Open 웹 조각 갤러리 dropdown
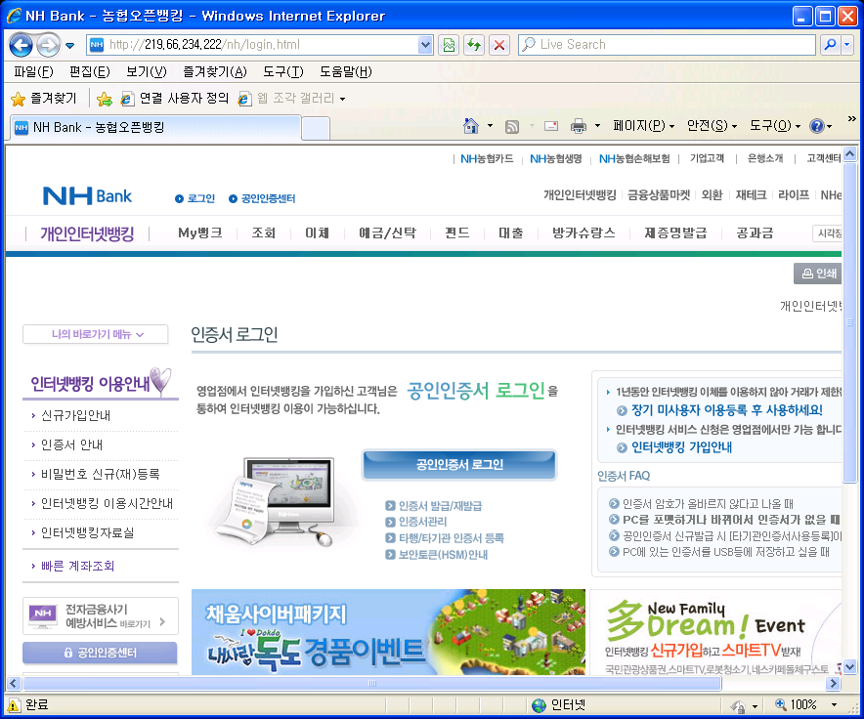This screenshot has width=864, height=719. click(x=291, y=99)
